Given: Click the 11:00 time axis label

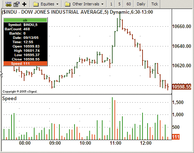Looking at the screenshot, I should tap(116, 143).
